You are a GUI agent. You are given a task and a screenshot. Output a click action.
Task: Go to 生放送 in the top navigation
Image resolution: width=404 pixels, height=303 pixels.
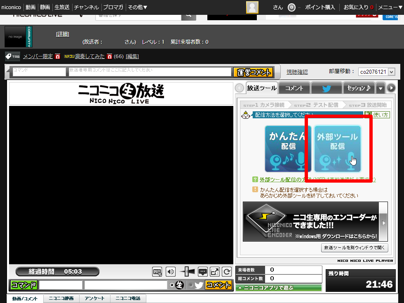(62, 7)
